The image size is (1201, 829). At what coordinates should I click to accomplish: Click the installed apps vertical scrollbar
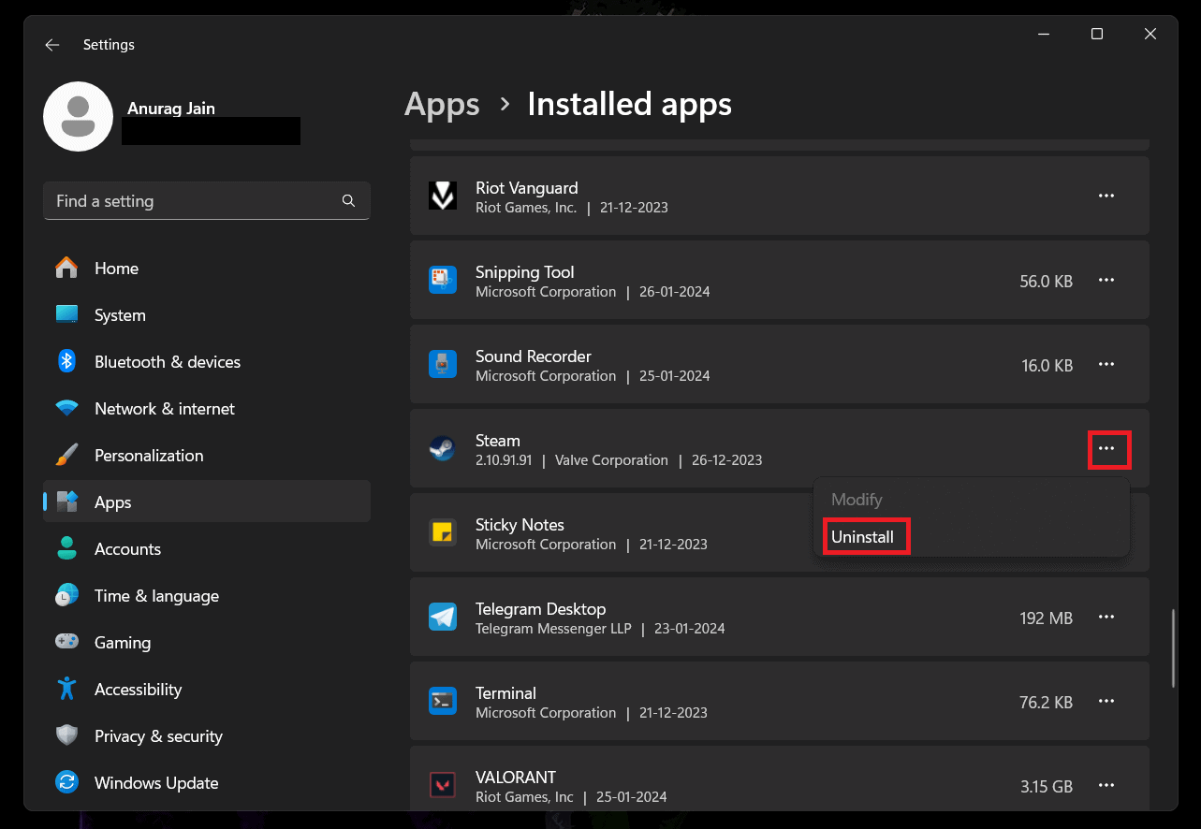click(x=1173, y=648)
